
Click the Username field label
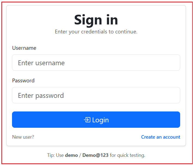24,48
